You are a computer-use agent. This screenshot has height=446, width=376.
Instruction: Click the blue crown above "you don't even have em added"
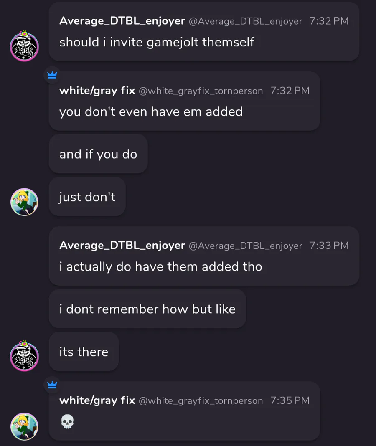[52, 75]
